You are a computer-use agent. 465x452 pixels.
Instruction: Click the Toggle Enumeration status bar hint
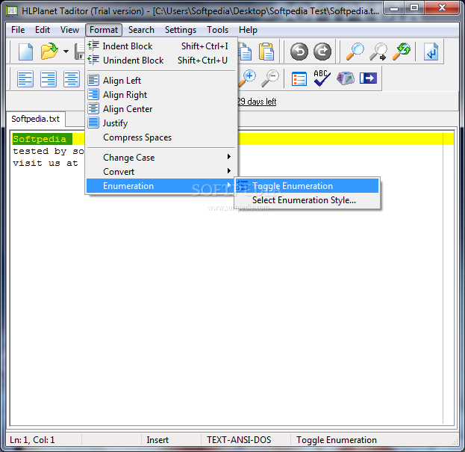pos(337,439)
